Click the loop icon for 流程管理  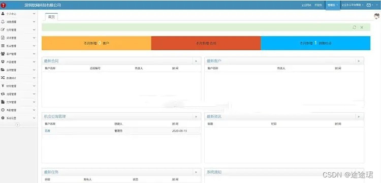pos(3,94)
